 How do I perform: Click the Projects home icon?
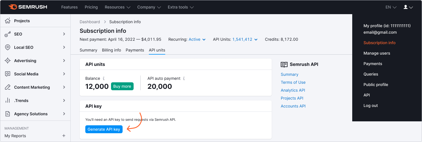pyautogui.click(x=8, y=21)
